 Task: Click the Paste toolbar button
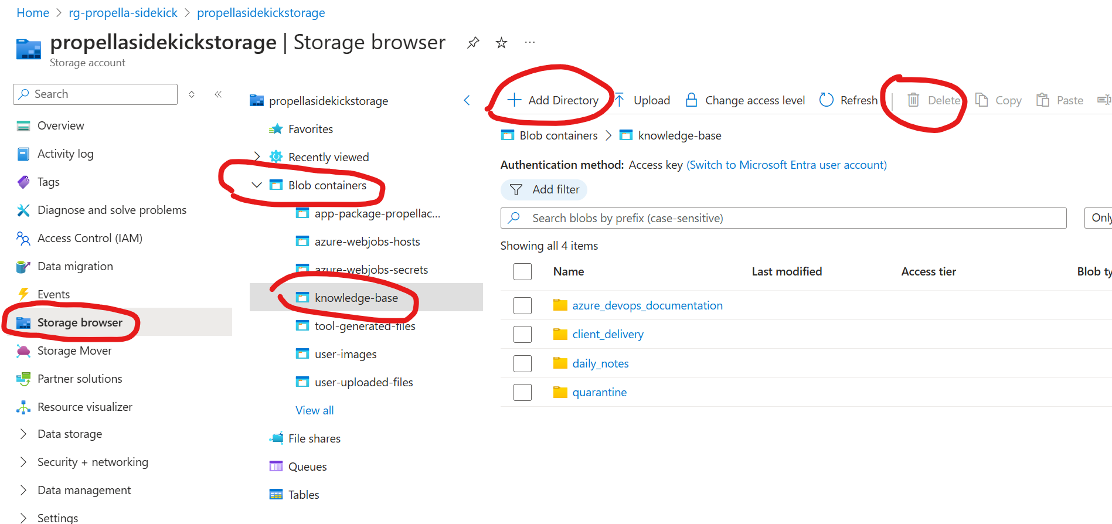[x=1060, y=100]
